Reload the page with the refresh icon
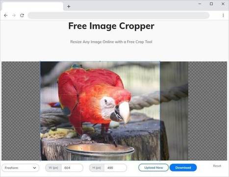Screen dimensions: 229x177 22,15
